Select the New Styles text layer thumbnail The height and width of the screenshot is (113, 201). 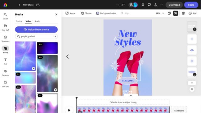click(x=192, y=50)
